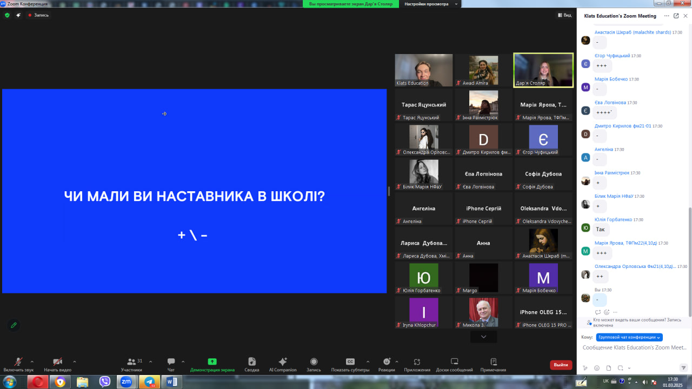The height and width of the screenshot is (389, 692).
Task: Click the chat panel vertical scrollbar
Action: coord(689,261)
